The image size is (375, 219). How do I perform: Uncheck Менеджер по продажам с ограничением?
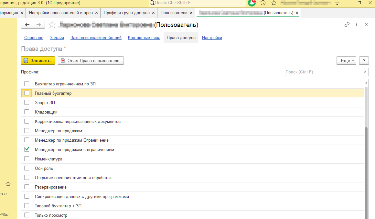27,149
